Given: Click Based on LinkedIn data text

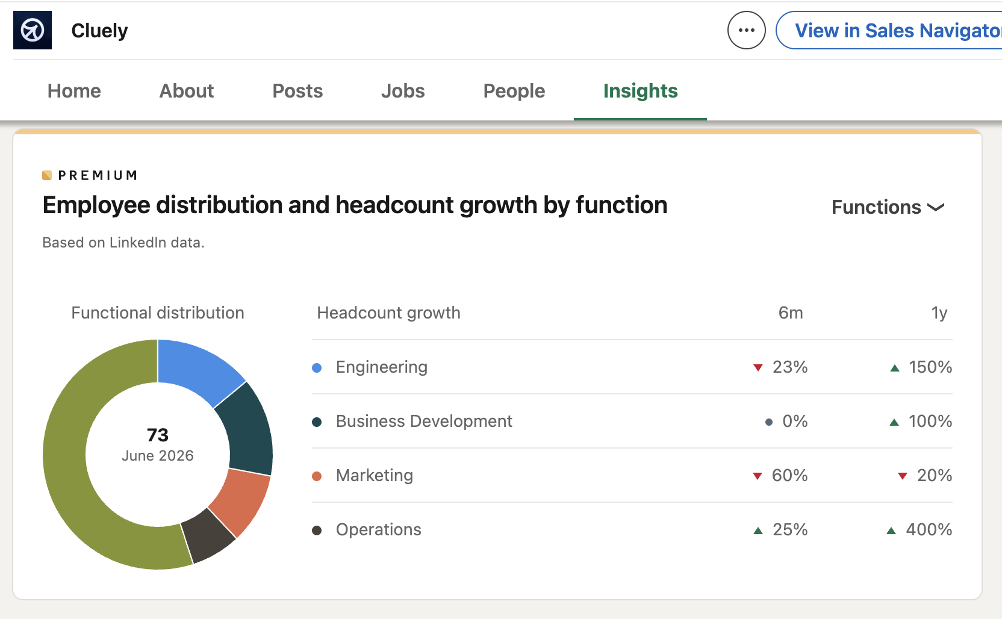Looking at the screenshot, I should (x=123, y=243).
